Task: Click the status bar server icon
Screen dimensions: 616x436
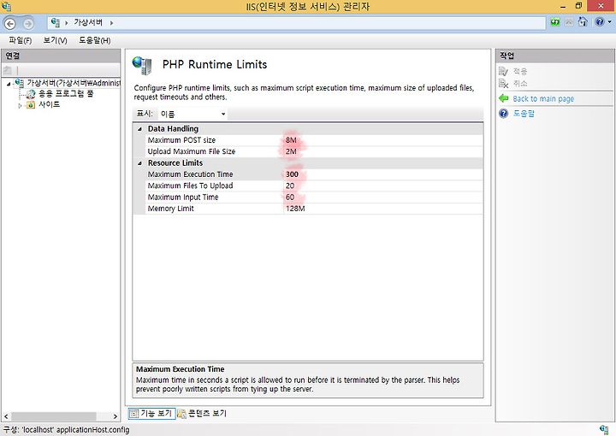Action: coord(604,430)
